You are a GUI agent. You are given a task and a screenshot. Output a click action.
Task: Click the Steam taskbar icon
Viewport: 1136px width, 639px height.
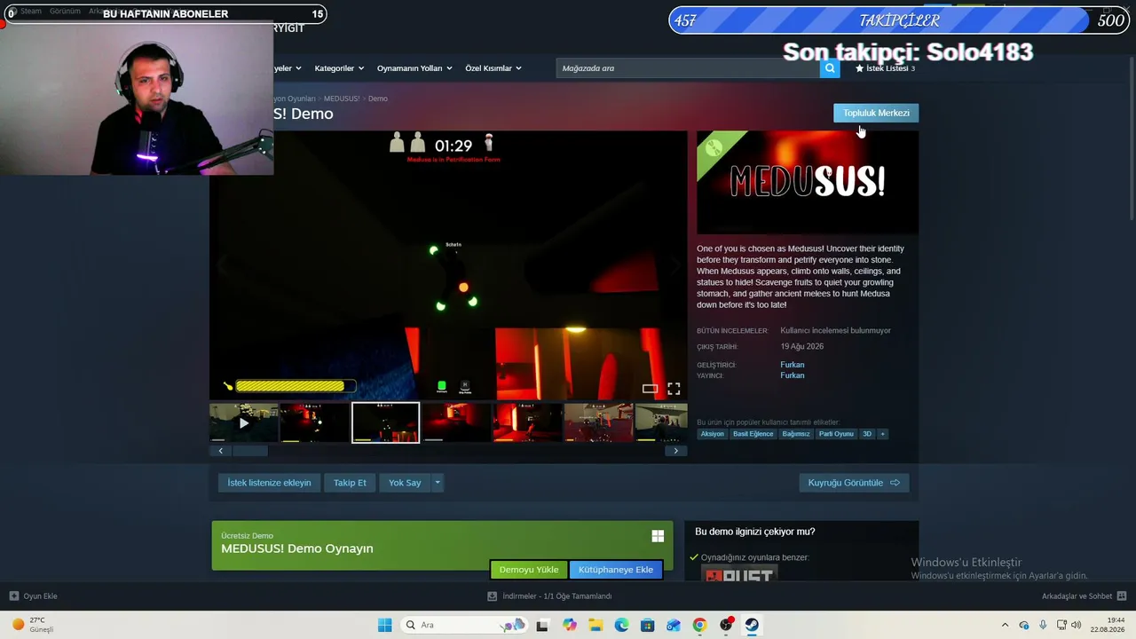coord(752,625)
